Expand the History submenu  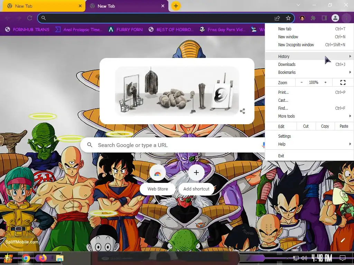click(309, 56)
